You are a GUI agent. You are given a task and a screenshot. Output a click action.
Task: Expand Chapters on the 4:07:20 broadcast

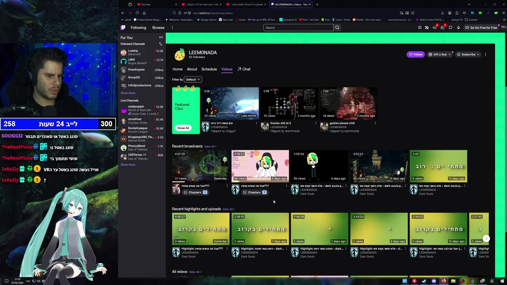[195, 192]
